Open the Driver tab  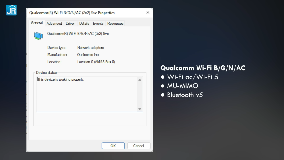pos(70,24)
